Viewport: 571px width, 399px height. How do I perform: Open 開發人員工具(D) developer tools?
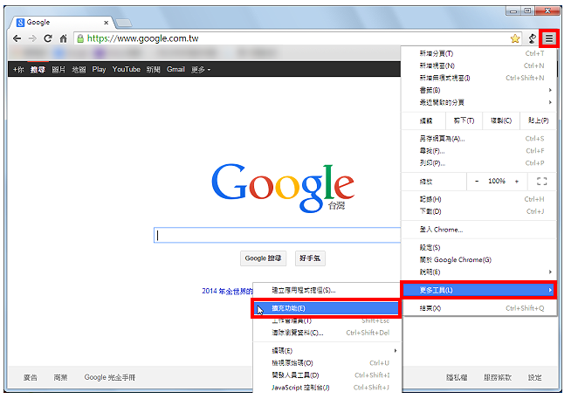[x=327, y=375]
